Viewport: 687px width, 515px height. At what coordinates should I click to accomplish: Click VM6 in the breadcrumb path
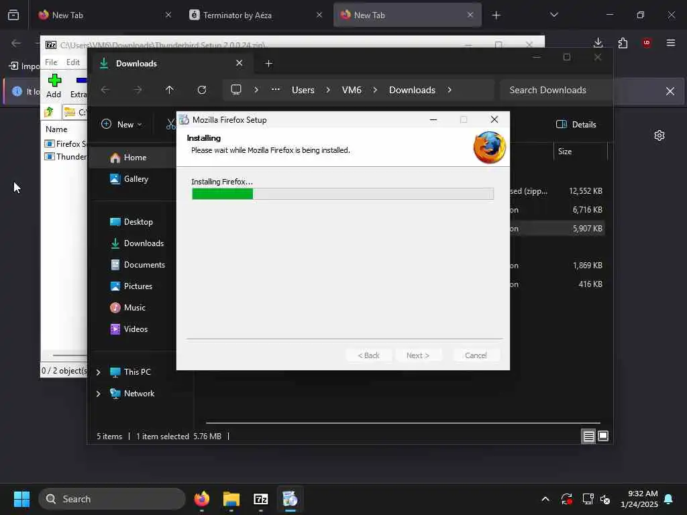pyautogui.click(x=352, y=90)
